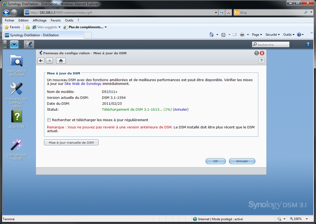The image size is (316, 224).
Task: Open the Favoris menu in menu bar
Action: click(56, 20)
